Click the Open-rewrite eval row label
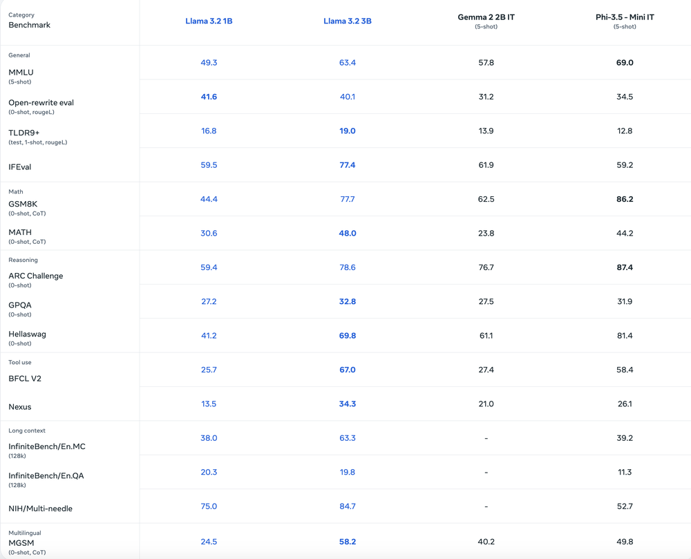This screenshot has height=559, width=691. click(42, 102)
